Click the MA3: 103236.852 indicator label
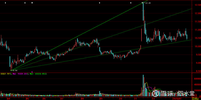 click(37, 74)
